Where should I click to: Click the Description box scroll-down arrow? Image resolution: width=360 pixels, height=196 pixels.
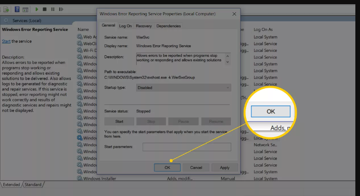click(x=227, y=62)
